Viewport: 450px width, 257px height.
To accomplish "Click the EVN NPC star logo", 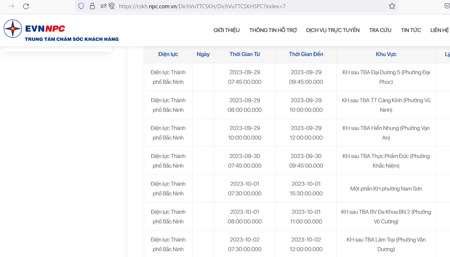I will coord(13,29).
